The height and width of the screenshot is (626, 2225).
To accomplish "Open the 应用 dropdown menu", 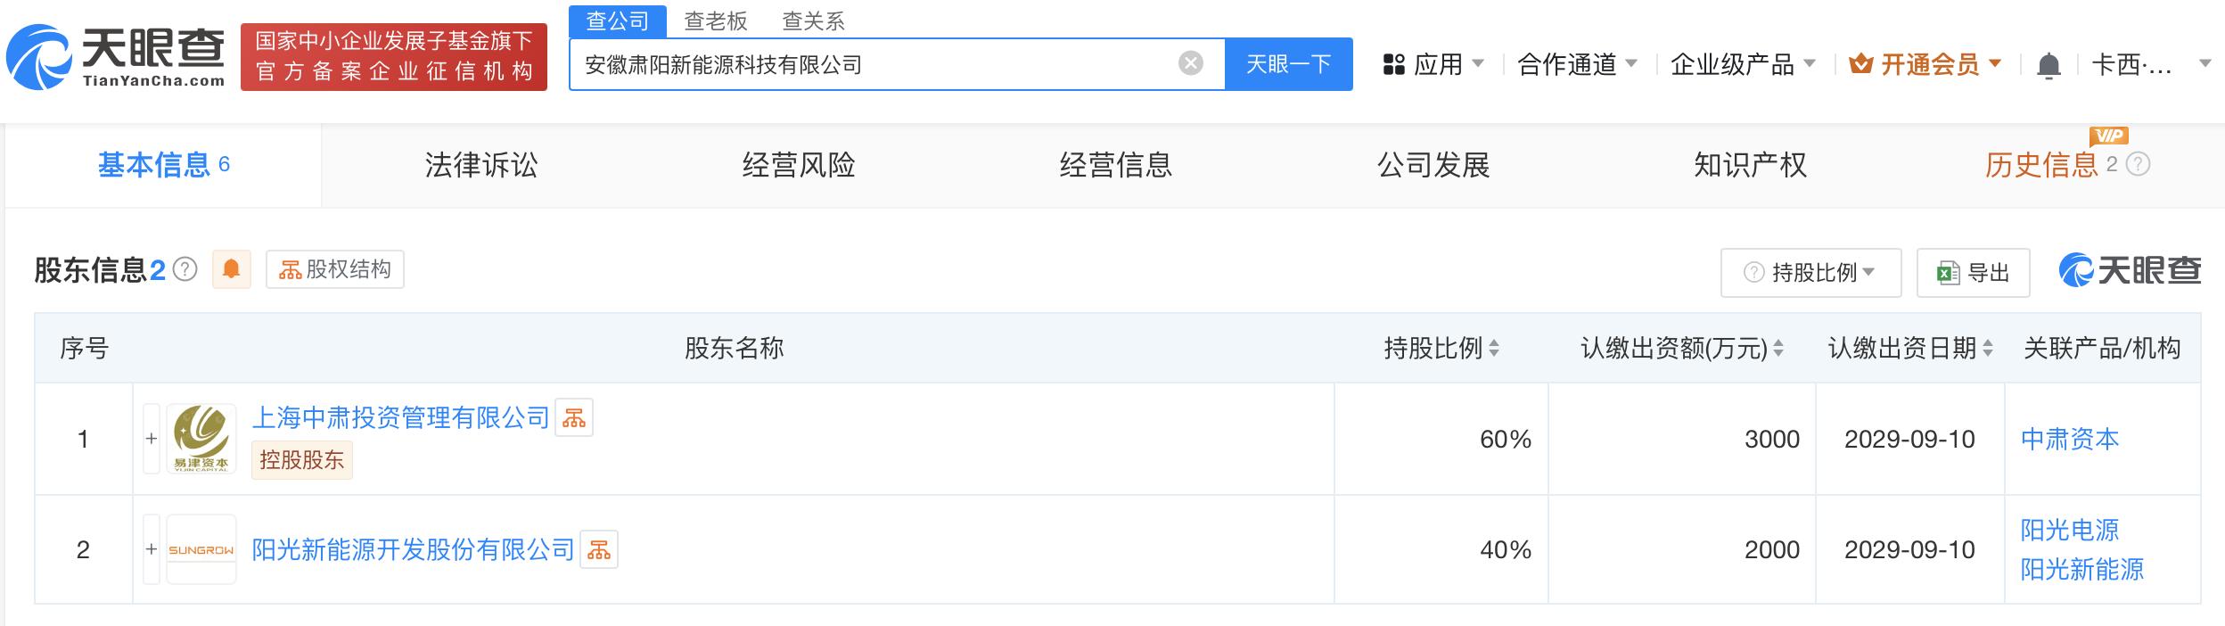I will coord(1433,64).
